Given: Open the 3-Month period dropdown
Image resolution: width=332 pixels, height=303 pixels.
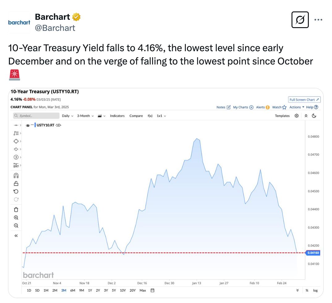Looking at the screenshot, I should point(85,116).
